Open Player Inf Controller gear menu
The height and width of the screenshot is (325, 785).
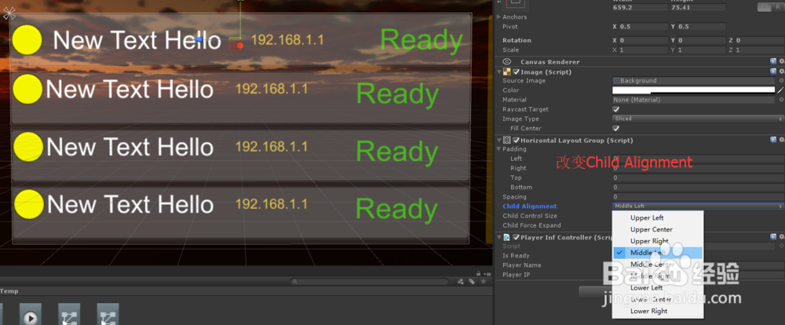[782, 237]
